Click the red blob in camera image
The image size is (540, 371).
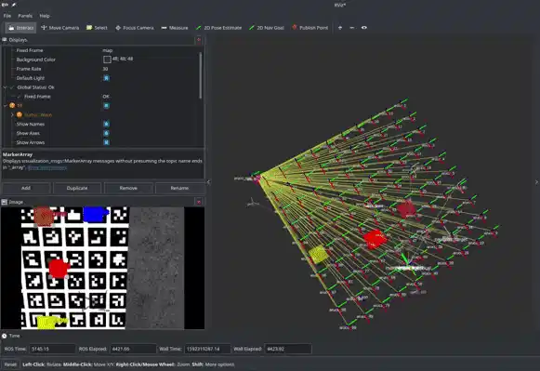pyautogui.click(x=59, y=269)
